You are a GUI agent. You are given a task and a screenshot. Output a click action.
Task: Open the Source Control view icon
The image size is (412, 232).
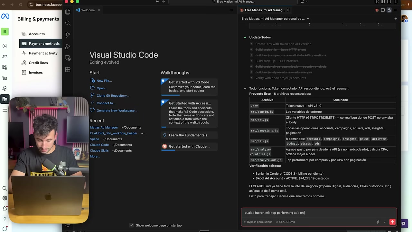pyautogui.click(x=68, y=35)
